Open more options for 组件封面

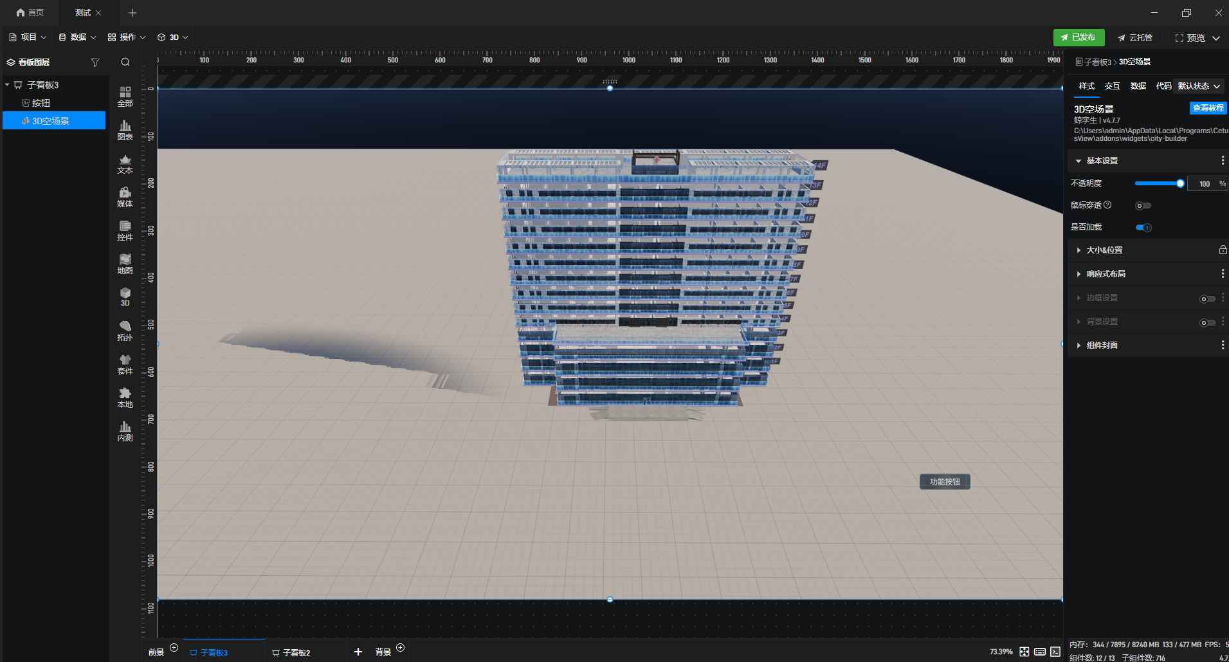[x=1223, y=345]
